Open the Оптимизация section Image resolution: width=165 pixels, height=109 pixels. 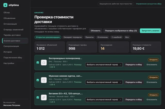point(10,24)
